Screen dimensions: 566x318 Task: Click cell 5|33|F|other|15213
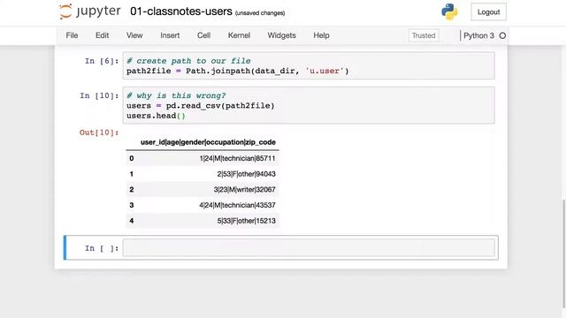(x=246, y=221)
